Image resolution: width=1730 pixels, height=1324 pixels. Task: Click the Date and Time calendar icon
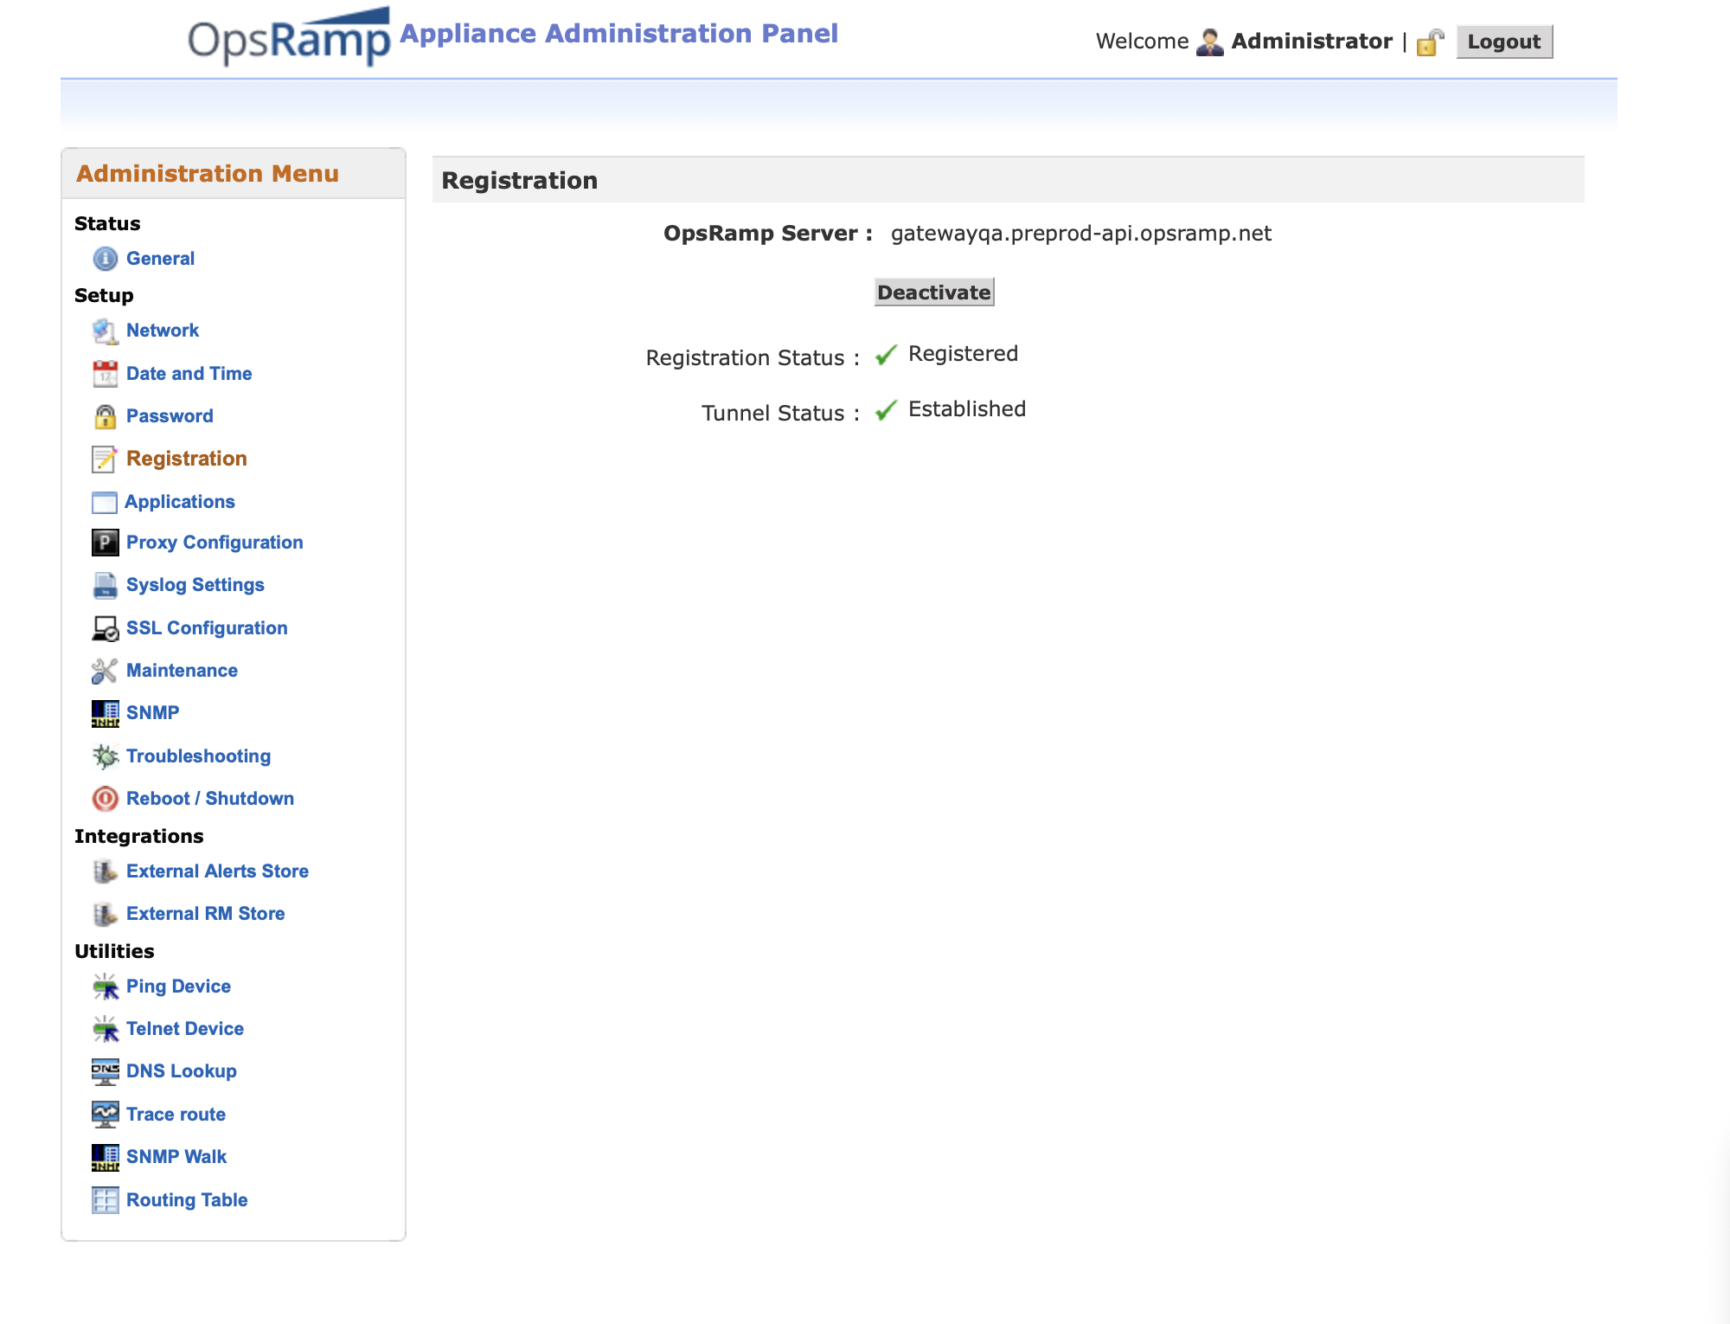[105, 374]
